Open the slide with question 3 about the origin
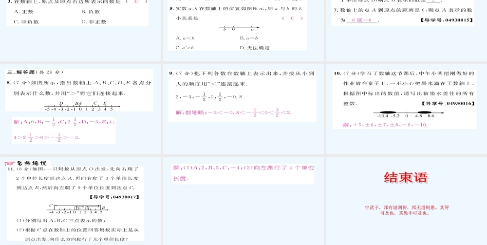487x245 pixels. point(80,30)
